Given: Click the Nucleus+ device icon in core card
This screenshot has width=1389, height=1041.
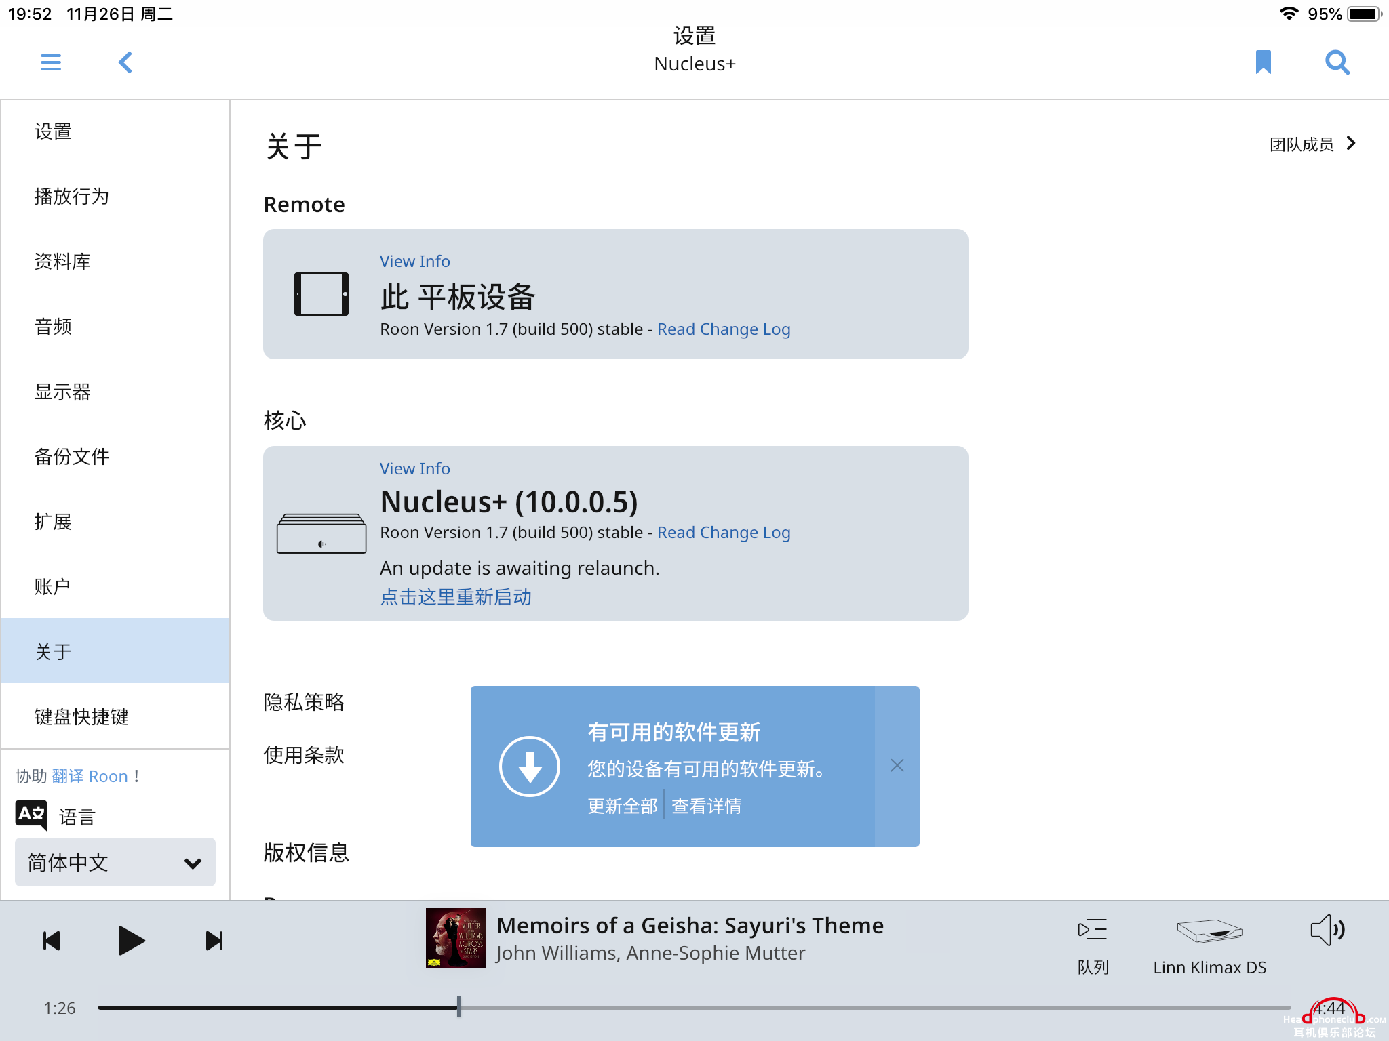Looking at the screenshot, I should click(x=321, y=533).
